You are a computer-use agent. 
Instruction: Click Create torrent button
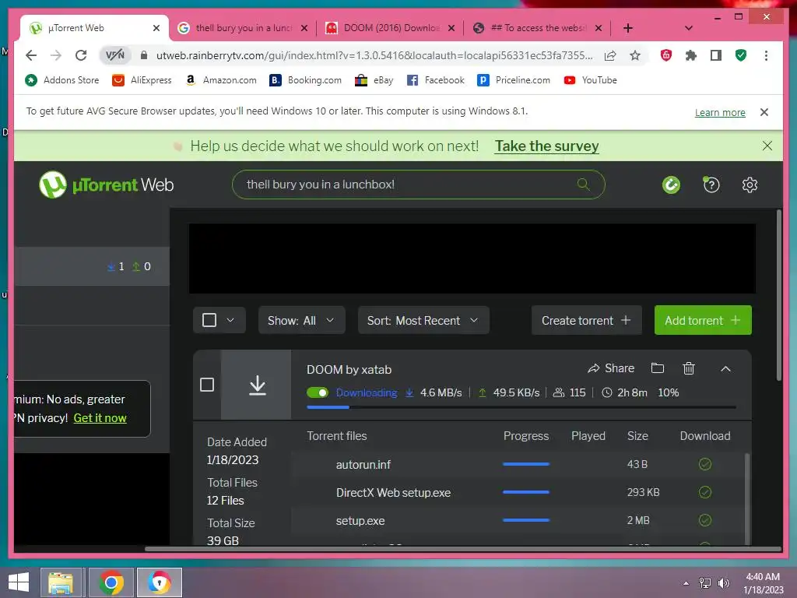(x=587, y=320)
